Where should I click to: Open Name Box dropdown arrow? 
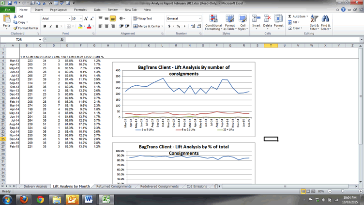(x=40, y=40)
